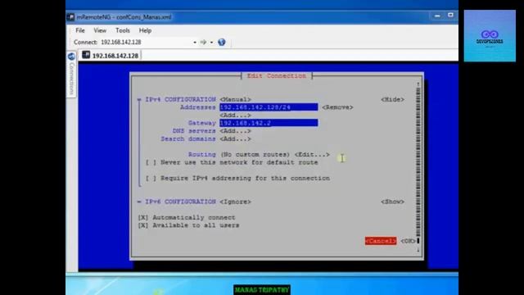
Task: Select <Remove> next to the address
Action: 337,107
